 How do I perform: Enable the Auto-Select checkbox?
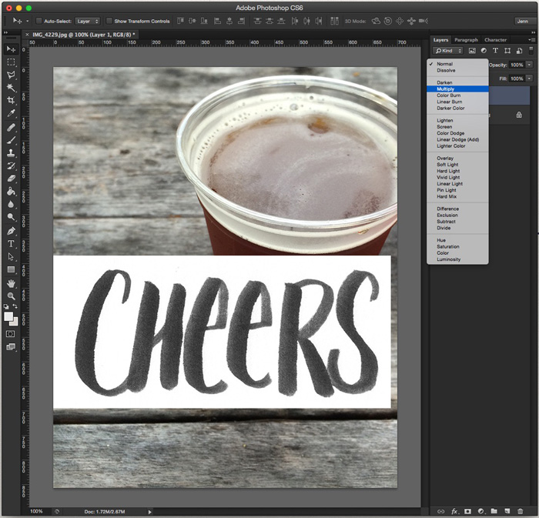pos(38,21)
